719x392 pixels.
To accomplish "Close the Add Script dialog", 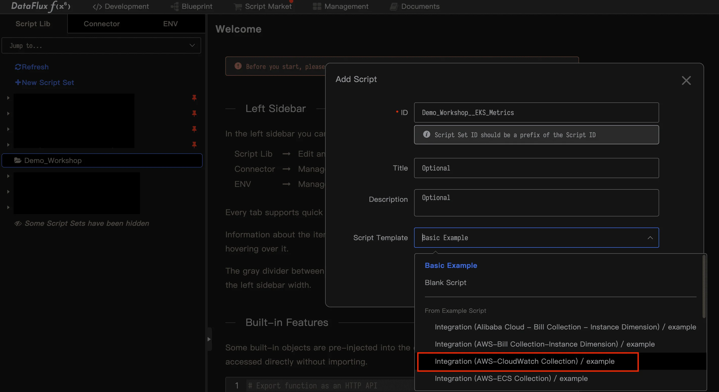I will point(686,80).
